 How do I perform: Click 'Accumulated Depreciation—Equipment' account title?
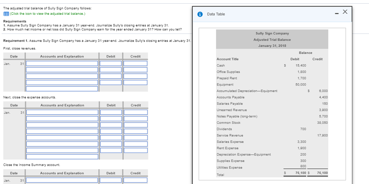pos(247,91)
